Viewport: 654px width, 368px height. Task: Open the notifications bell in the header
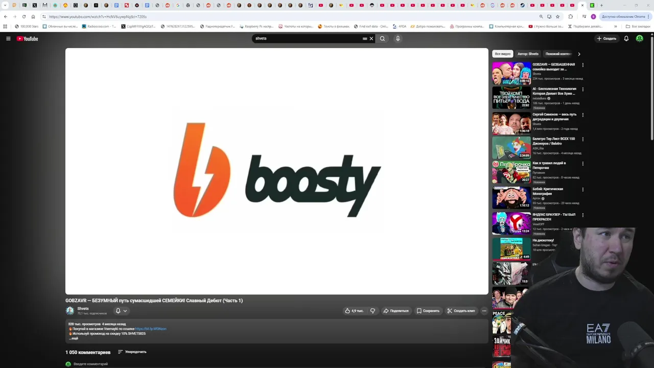pyautogui.click(x=626, y=38)
